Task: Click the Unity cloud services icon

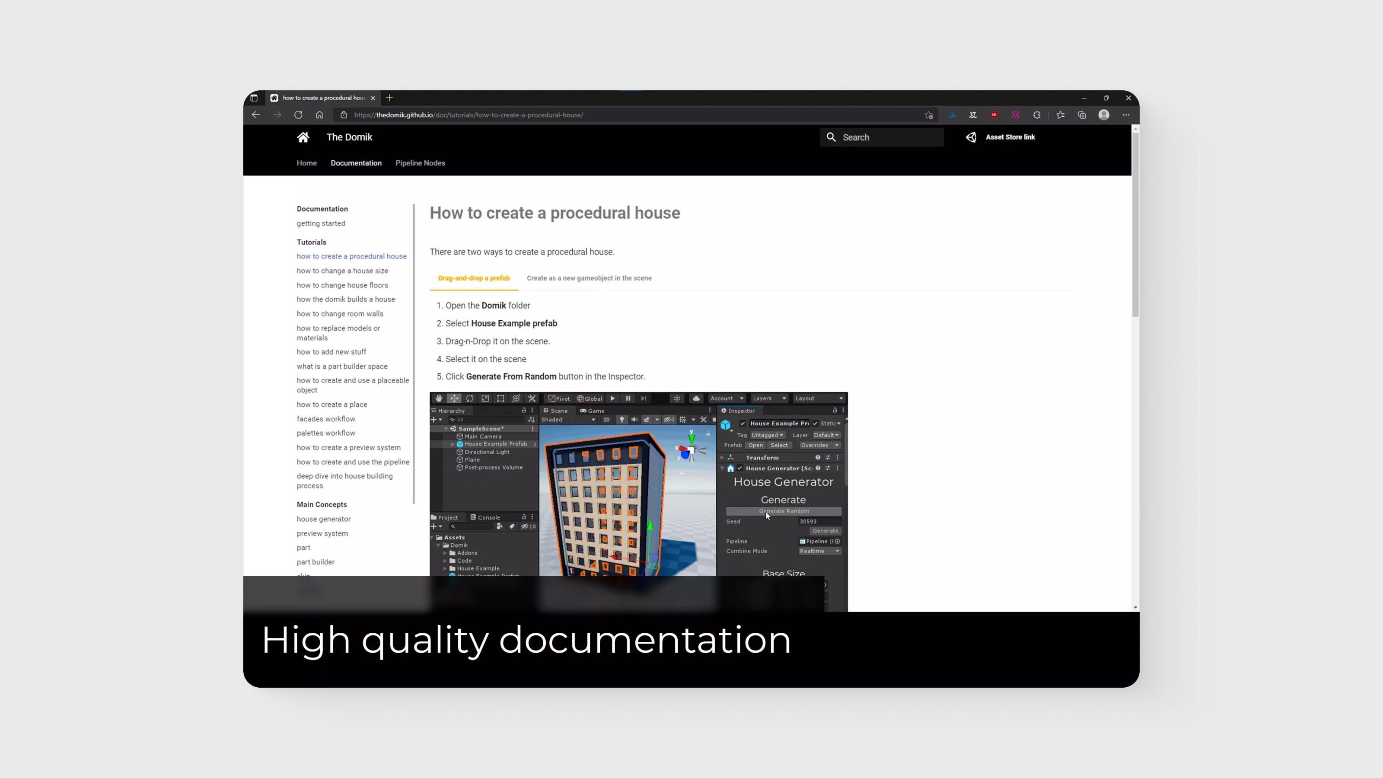Action: click(x=696, y=399)
